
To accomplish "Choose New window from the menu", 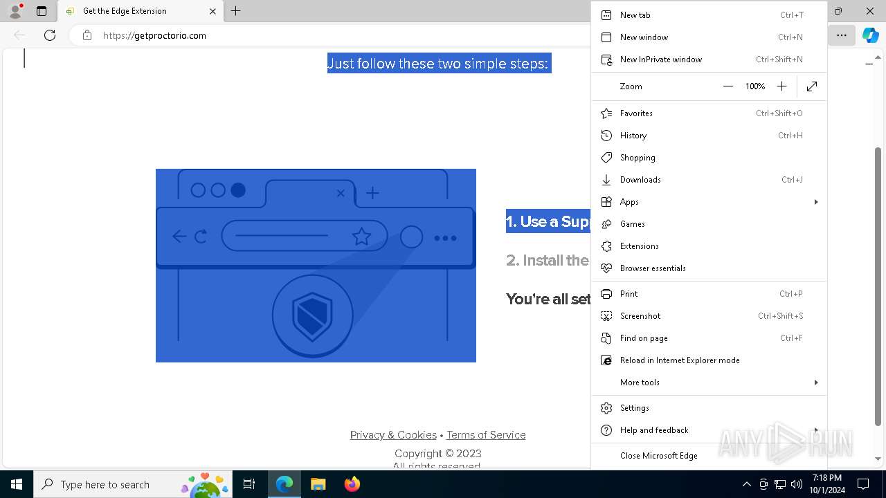I will (709, 37).
